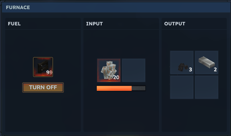This screenshot has height=136, width=231.
Task: Select the OUTPUT panel header
Action: coord(175,24)
